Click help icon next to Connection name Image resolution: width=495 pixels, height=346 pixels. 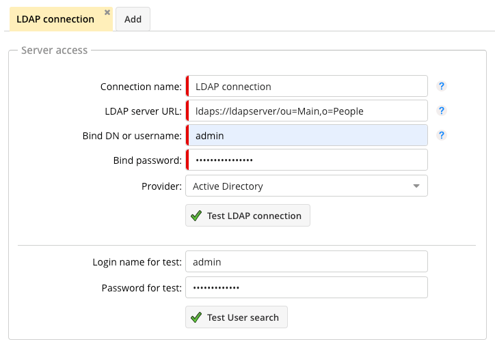442,87
